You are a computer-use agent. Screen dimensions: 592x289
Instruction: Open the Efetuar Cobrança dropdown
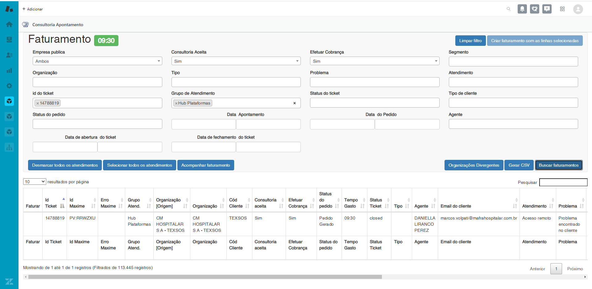tap(374, 61)
